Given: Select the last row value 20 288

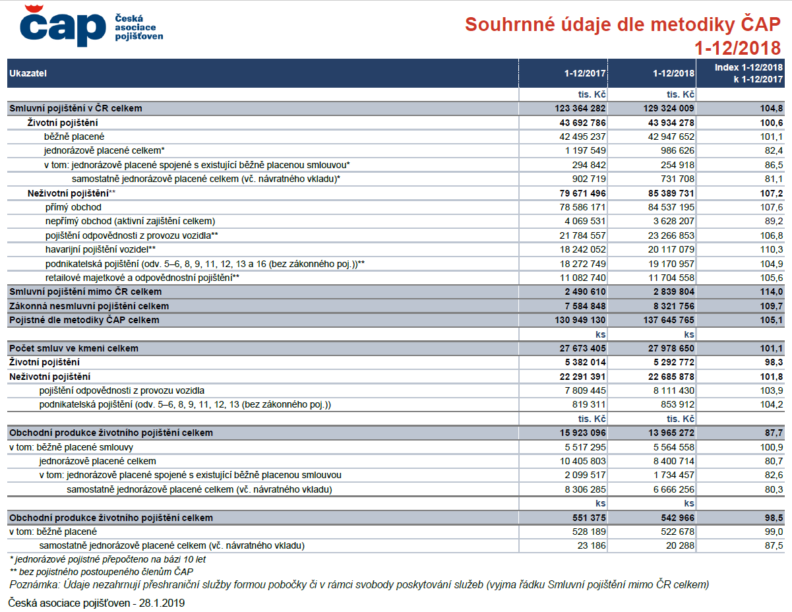Looking at the screenshot, I should click(679, 545).
